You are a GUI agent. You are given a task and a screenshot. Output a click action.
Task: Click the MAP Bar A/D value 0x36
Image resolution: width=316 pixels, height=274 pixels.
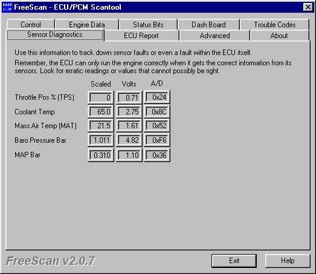(157, 155)
